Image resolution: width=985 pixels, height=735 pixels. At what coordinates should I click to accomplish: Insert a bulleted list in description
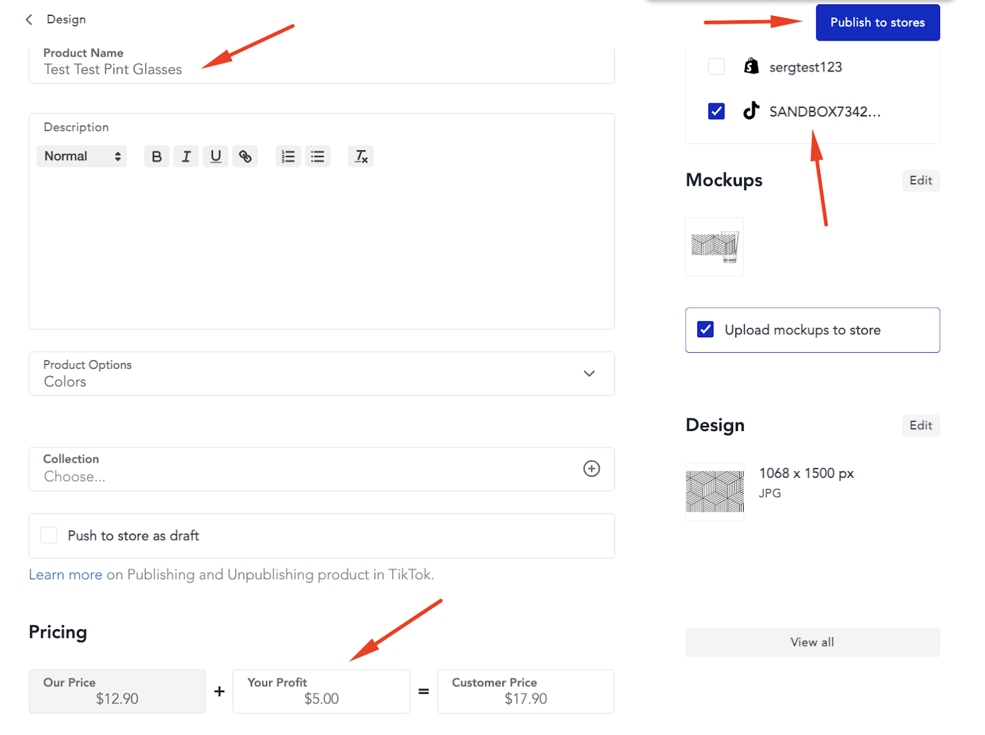click(318, 156)
